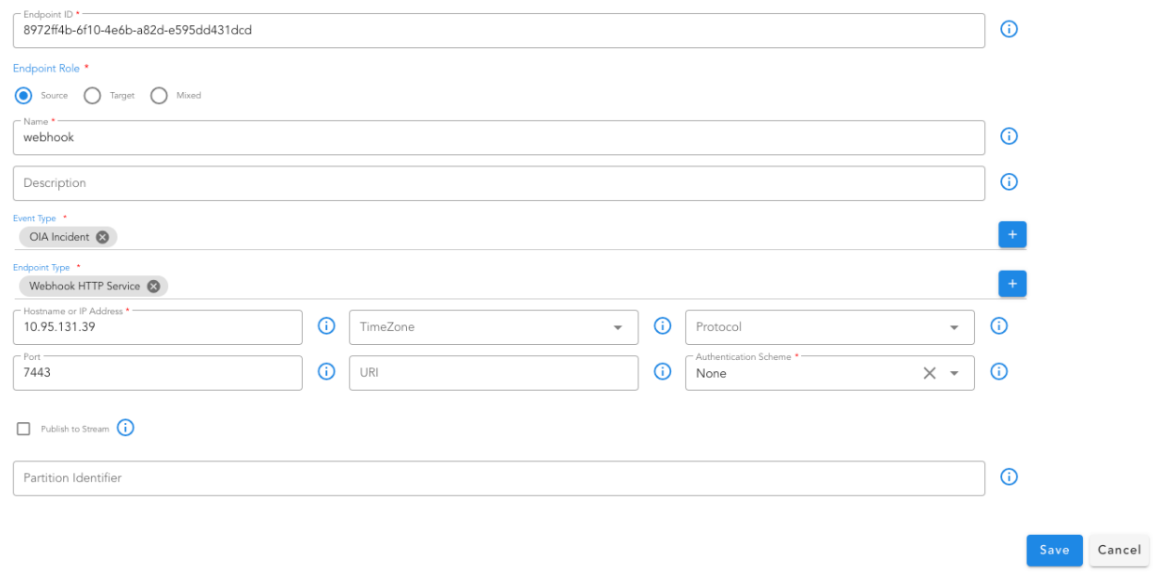Screen dimensions: 1161x579
Task: Click into the URI input field
Action: click(493, 373)
